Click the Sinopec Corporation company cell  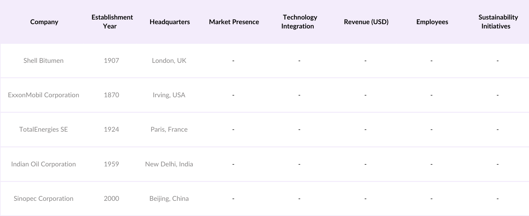point(43,198)
